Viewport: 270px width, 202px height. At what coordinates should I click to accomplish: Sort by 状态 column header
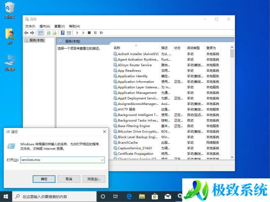(x=179, y=48)
